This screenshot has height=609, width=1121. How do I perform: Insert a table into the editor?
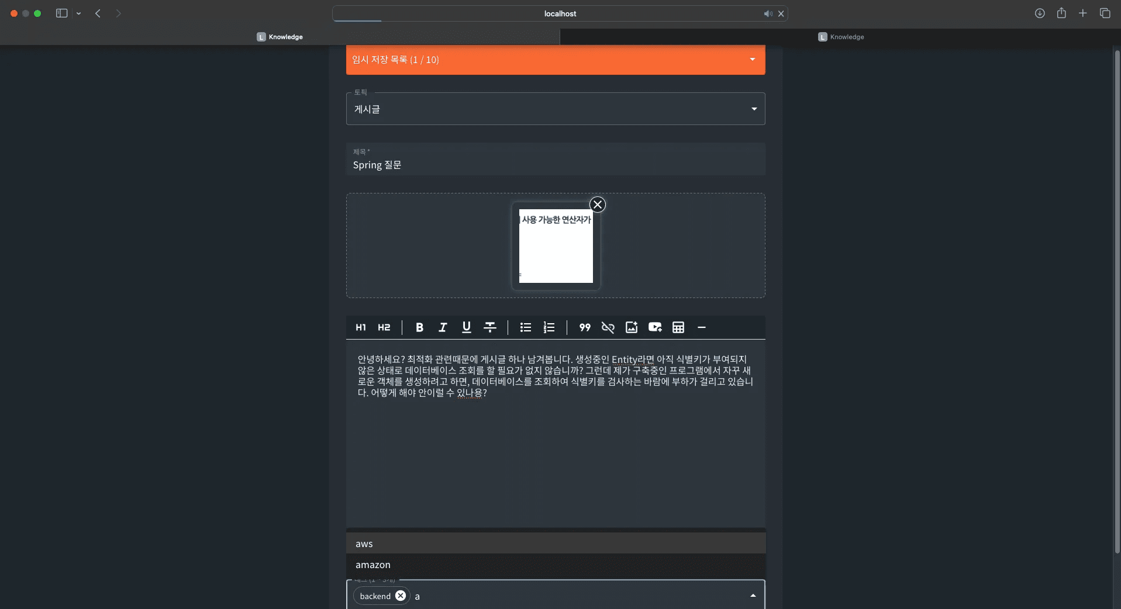click(x=678, y=327)
